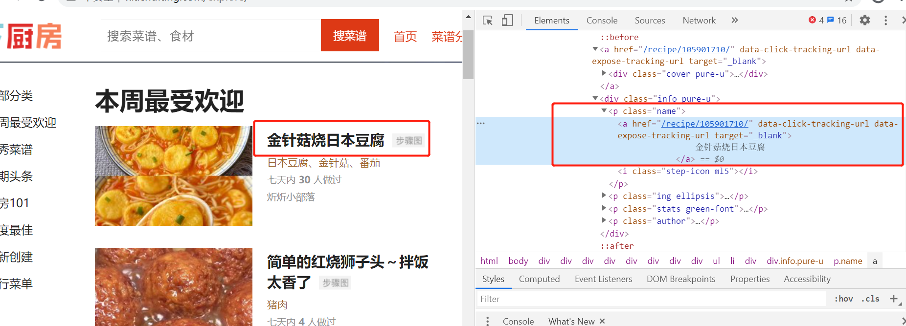Open the 金针菇烧日本豆腐 recipe title link

pyautogui.click(x=326, y=140)
